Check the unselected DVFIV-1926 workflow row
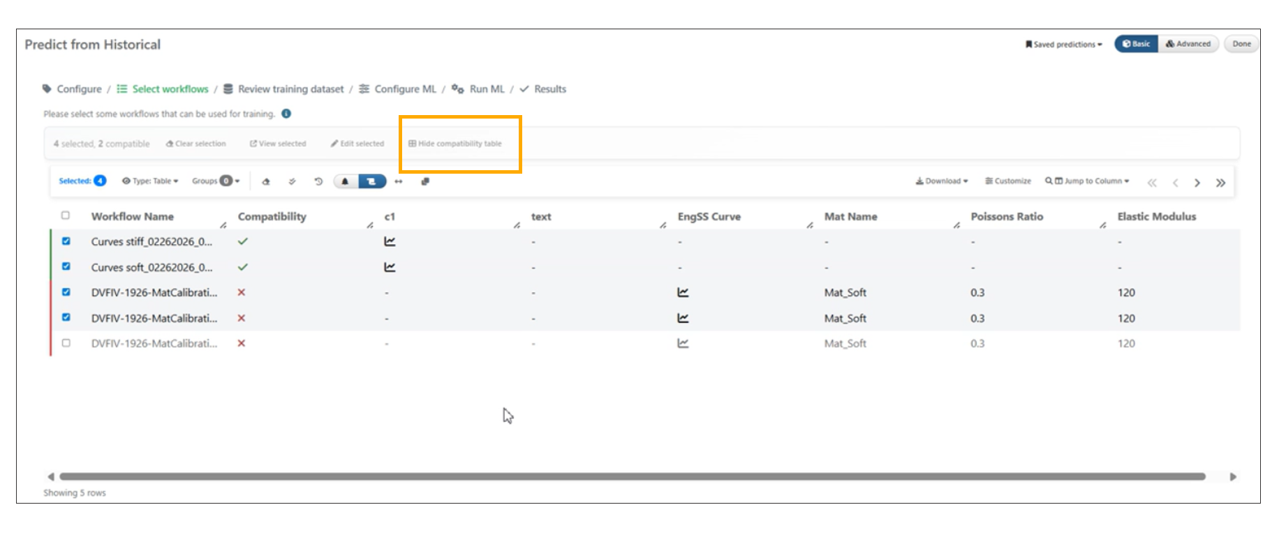The height and width of the screenshot is (558, 1286). 66,343
